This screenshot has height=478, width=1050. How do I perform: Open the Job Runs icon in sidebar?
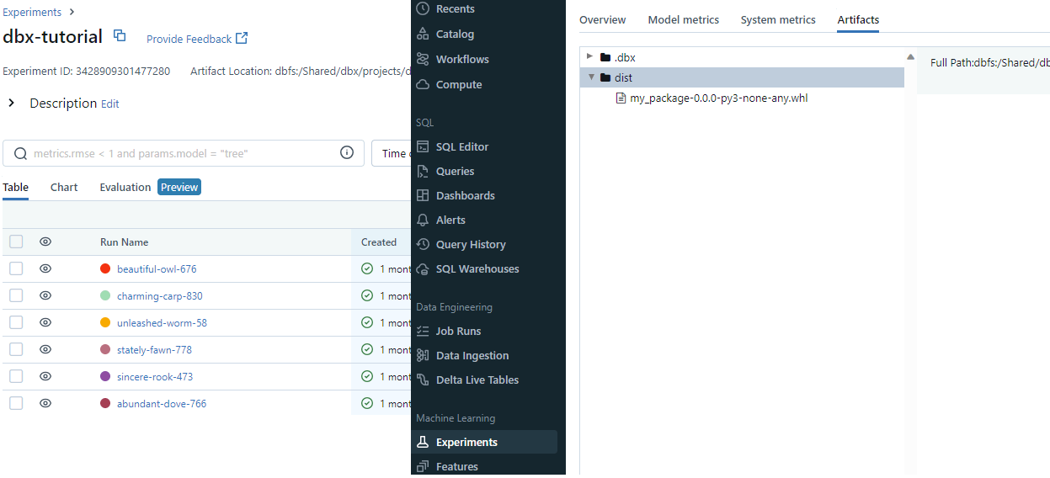click(423, 331)
